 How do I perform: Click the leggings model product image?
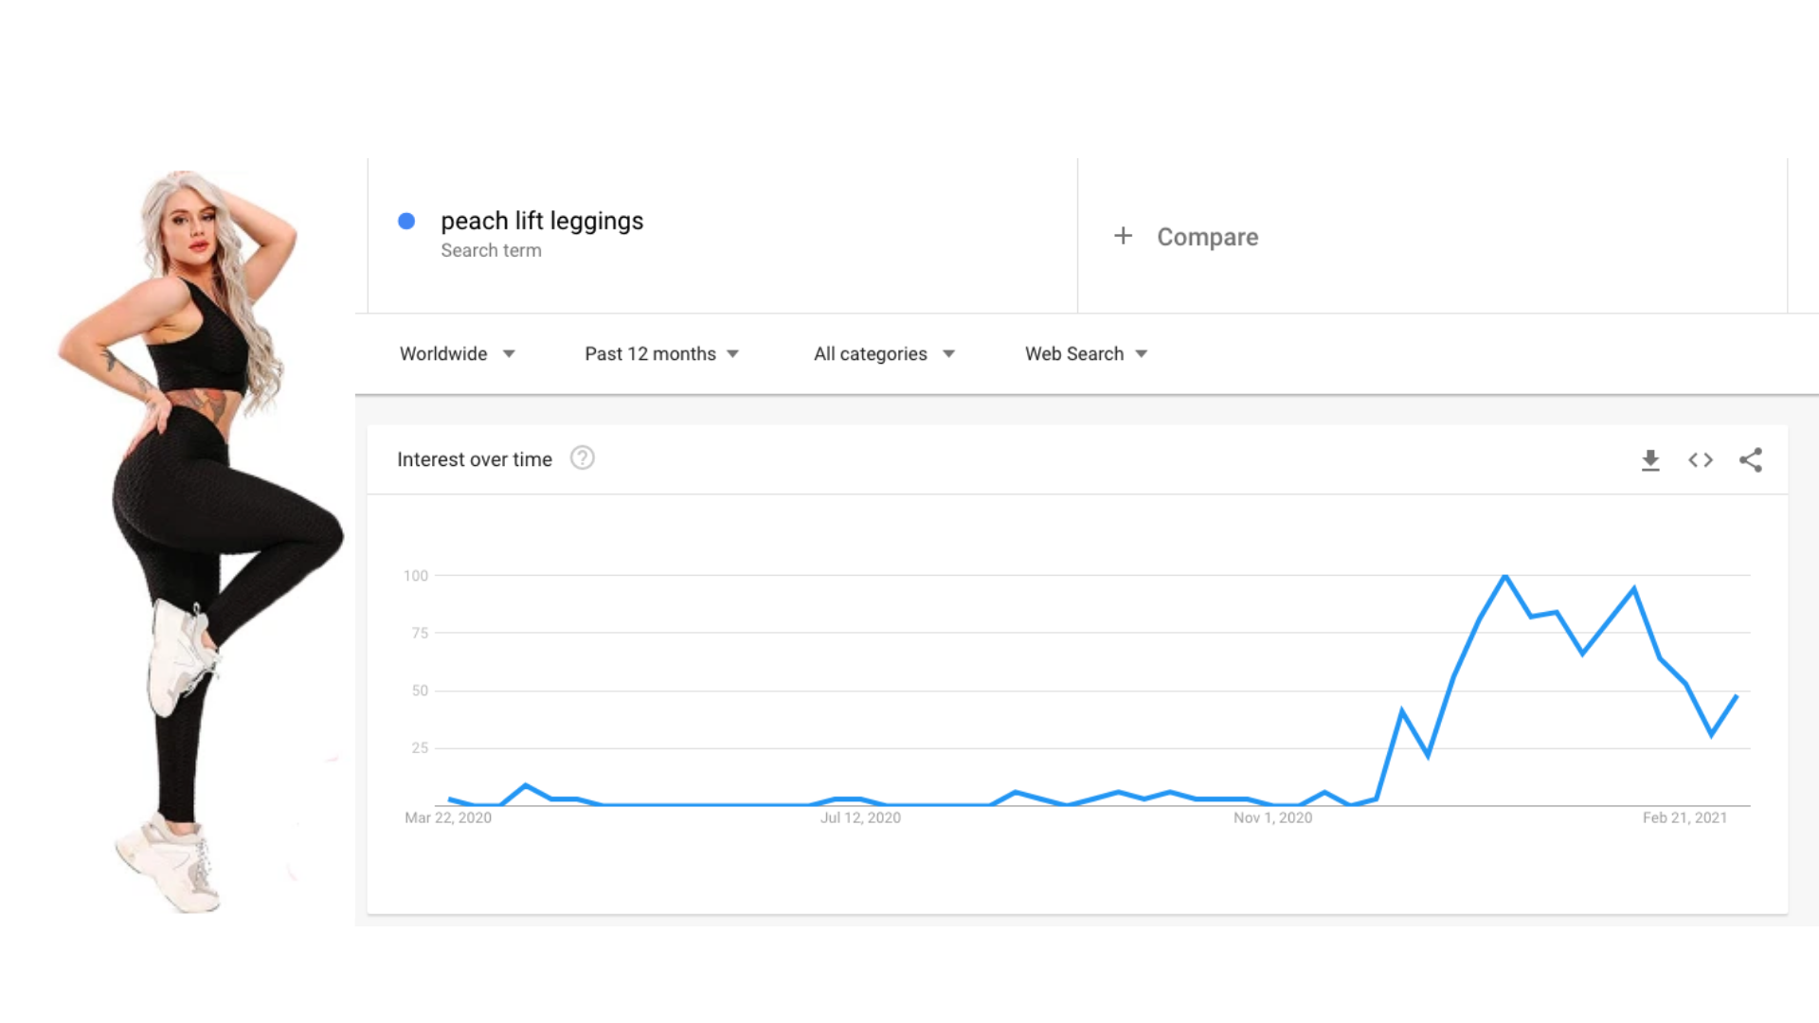(200, 542)
